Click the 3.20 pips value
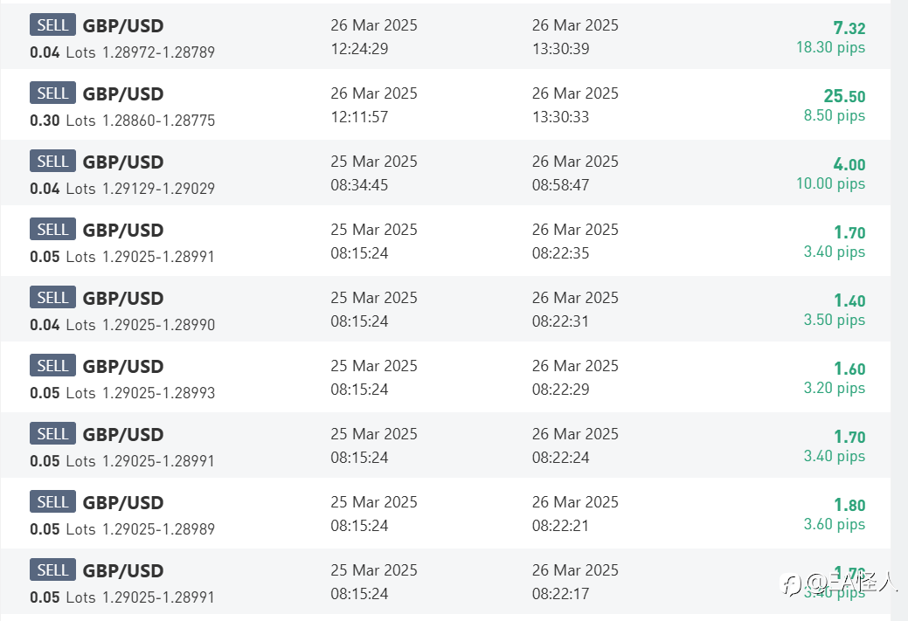The height and width of the screenshot is (621, 908). tap(834, 389)
